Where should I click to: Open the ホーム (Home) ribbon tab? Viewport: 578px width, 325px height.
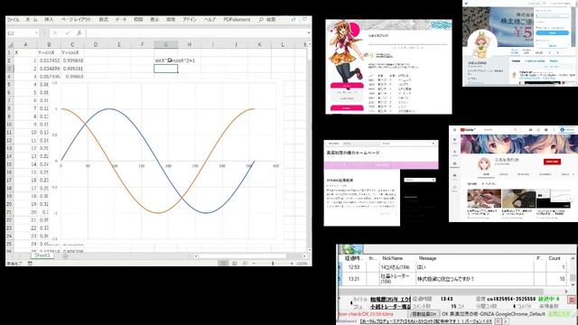(32, 20)
